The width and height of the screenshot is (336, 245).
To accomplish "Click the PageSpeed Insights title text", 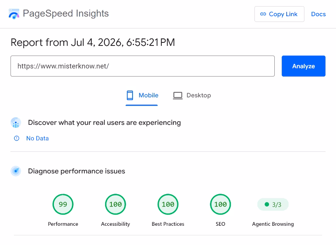I will point(66,13).
